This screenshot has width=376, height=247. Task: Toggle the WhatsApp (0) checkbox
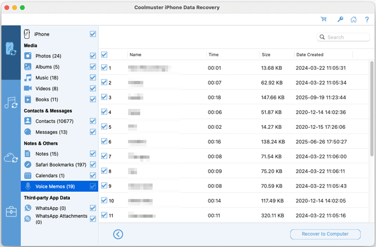coord(93,208)
